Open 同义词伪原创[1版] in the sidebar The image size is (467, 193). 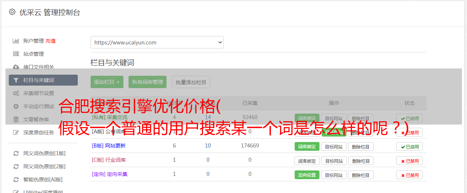[x=45, y=153]
